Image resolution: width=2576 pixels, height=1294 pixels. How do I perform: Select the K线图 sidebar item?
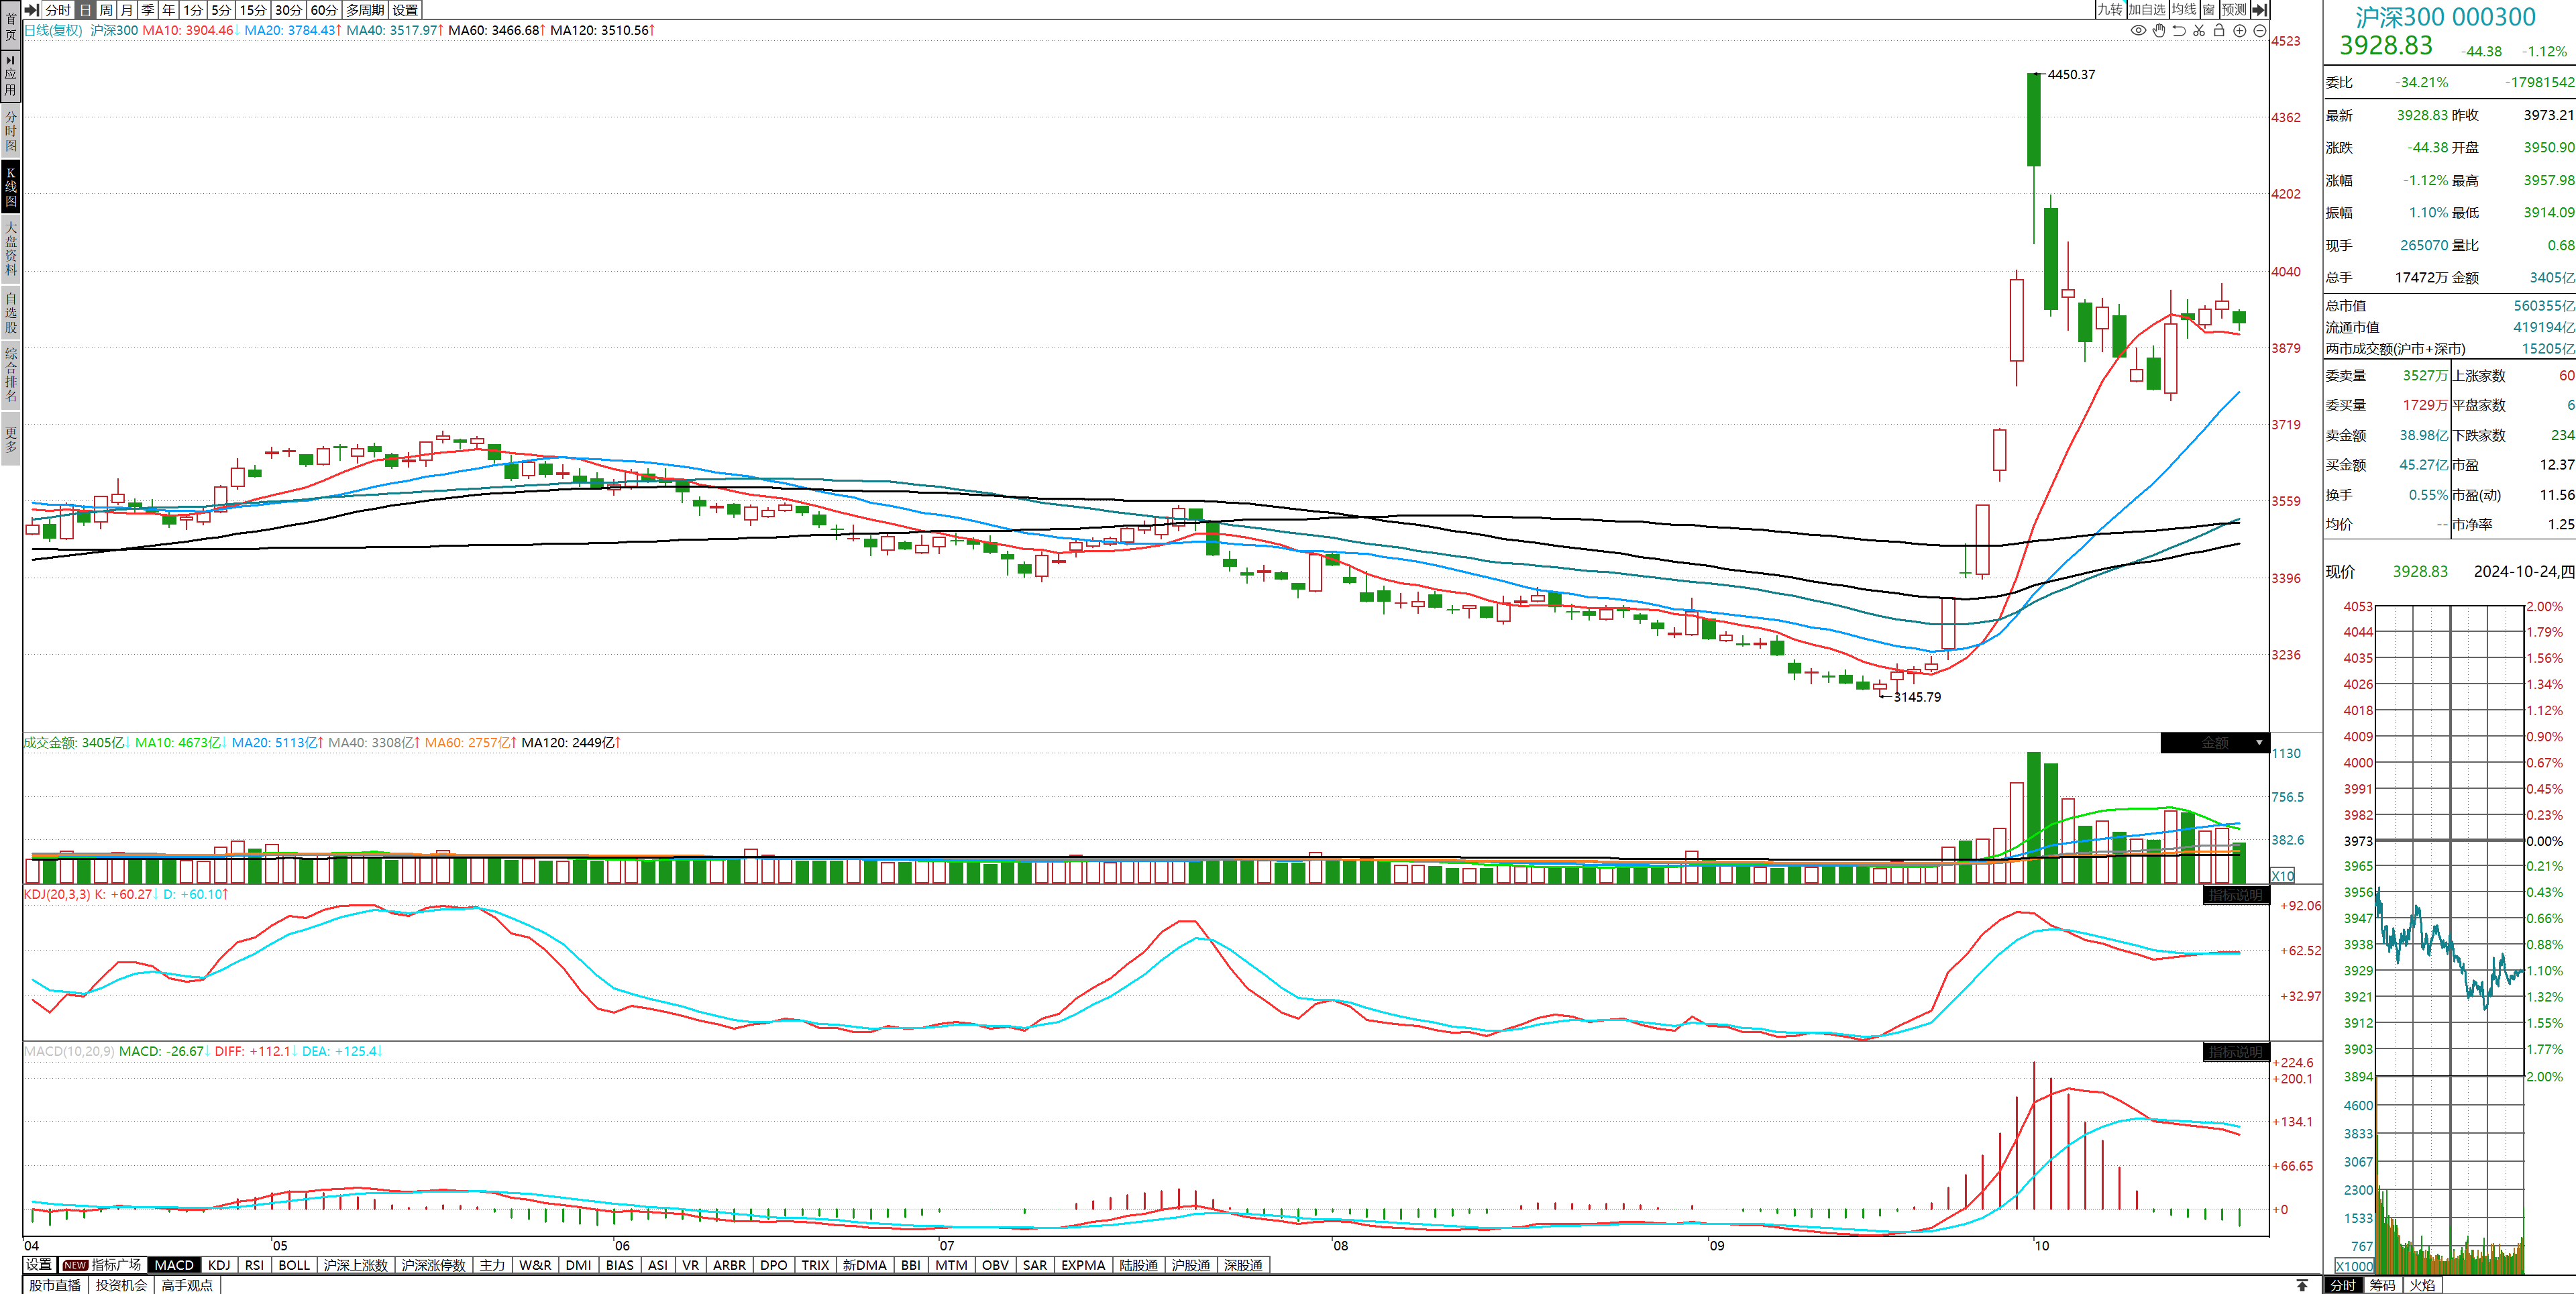(11, 187)
